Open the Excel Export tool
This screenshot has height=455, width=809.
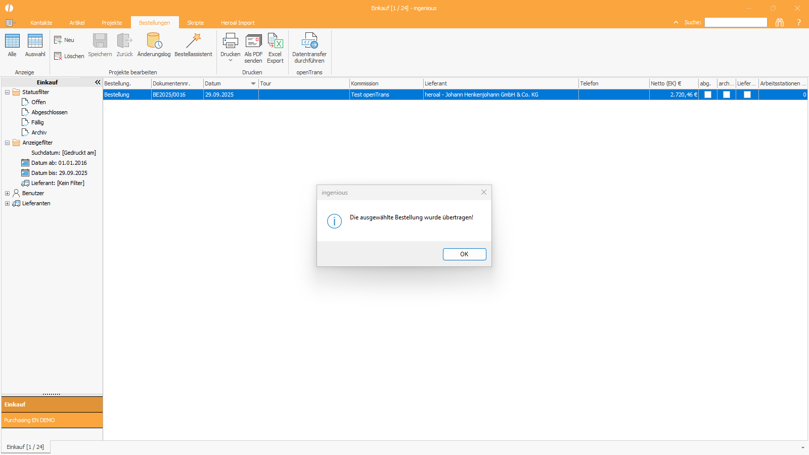pyautogui.click(x=275, y=41)
